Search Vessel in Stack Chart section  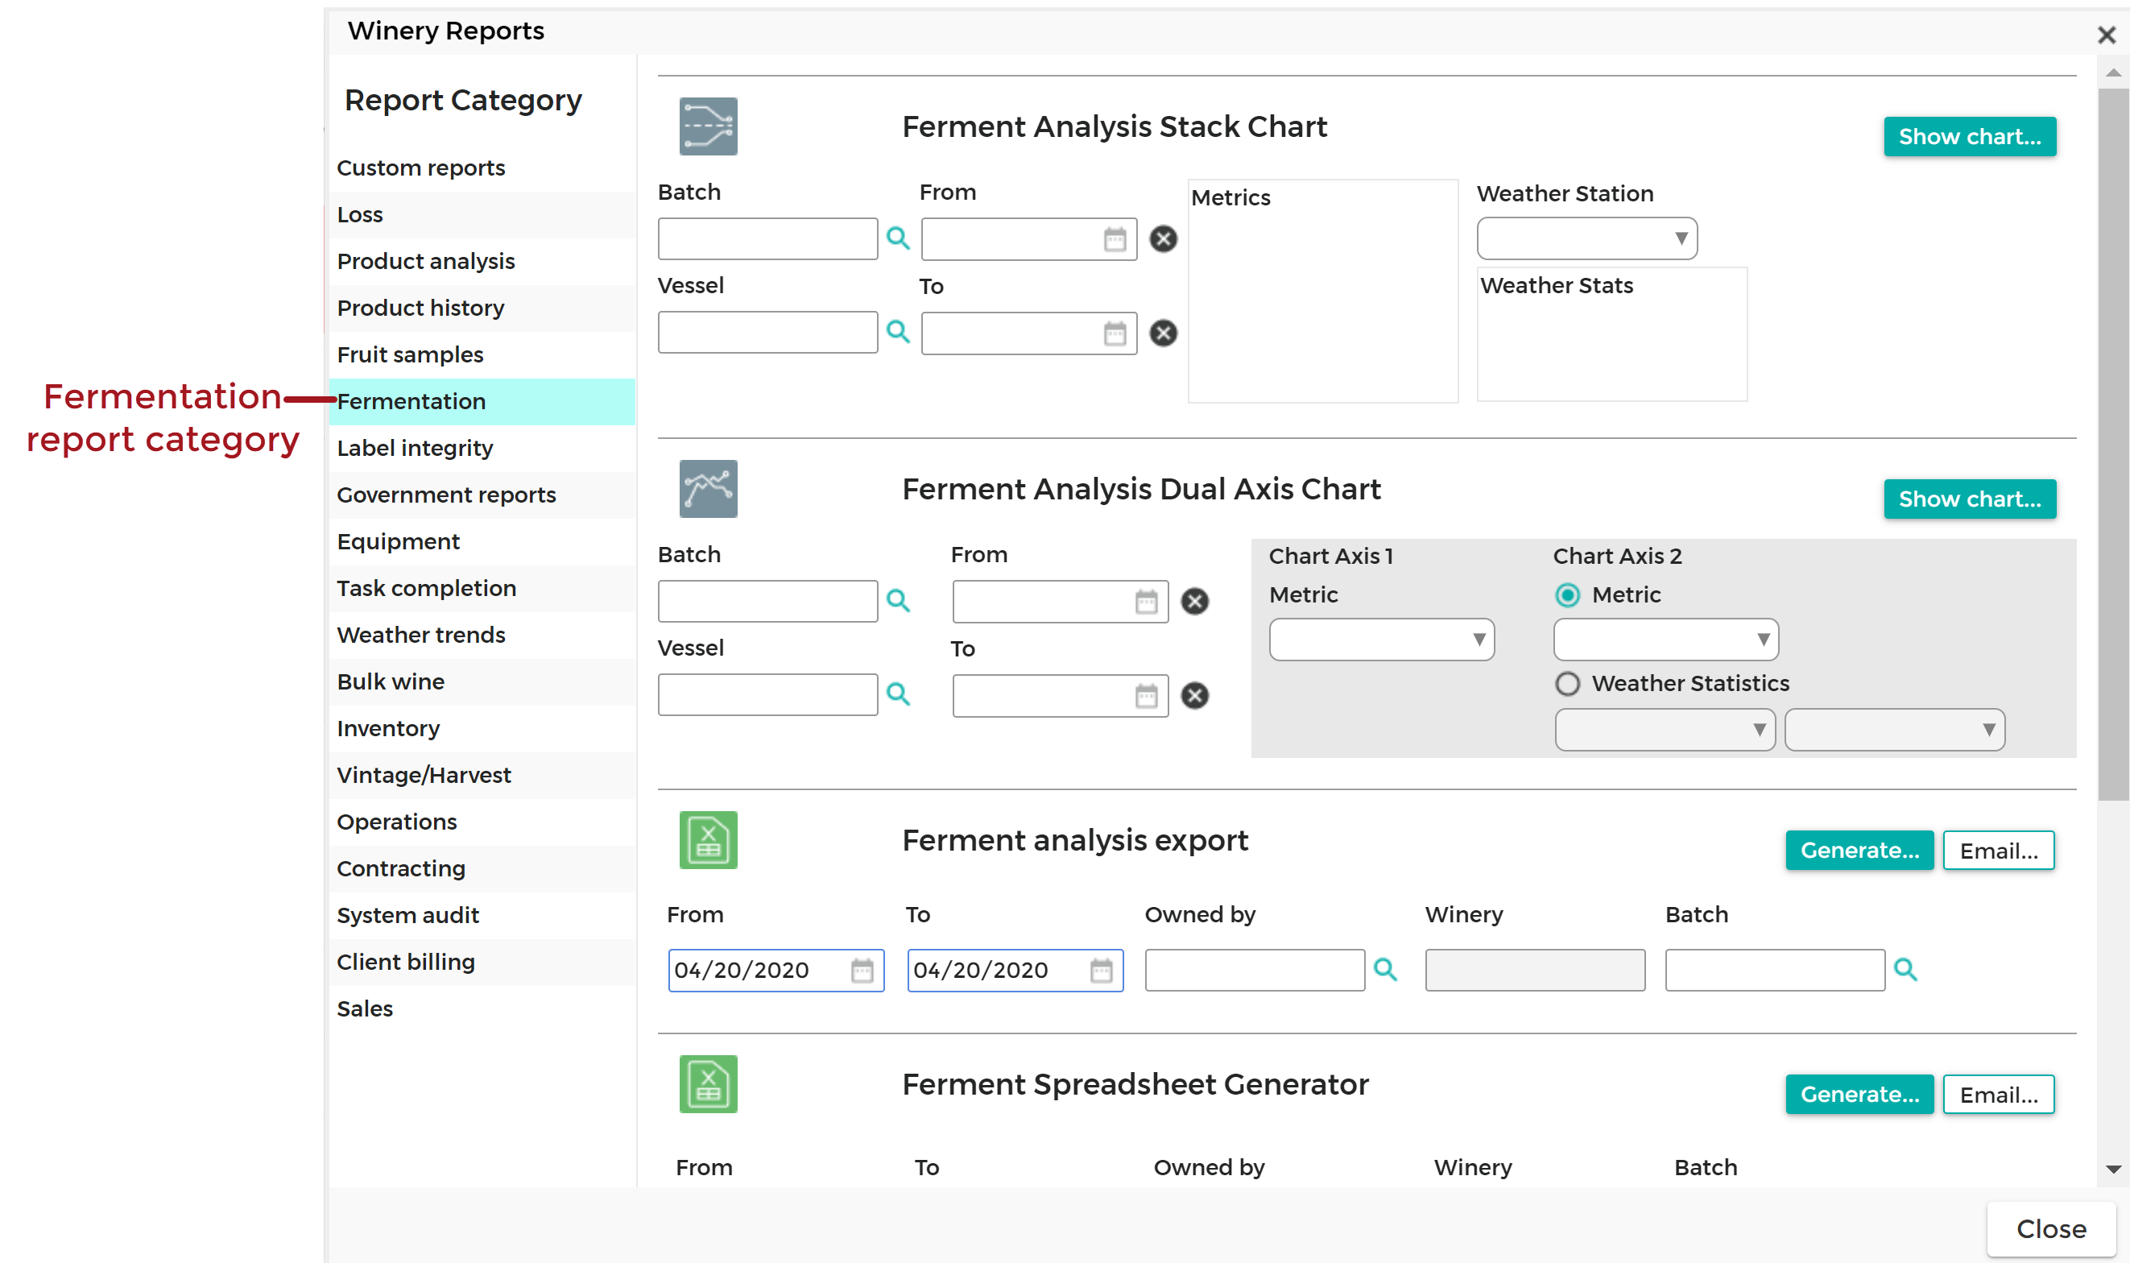coord(898,332)
